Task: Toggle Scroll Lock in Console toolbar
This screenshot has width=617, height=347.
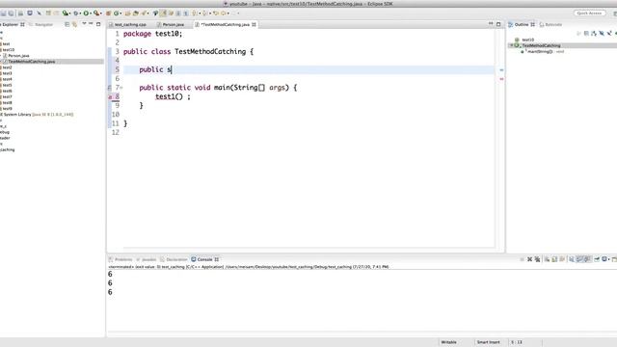Action: (554, 259)
